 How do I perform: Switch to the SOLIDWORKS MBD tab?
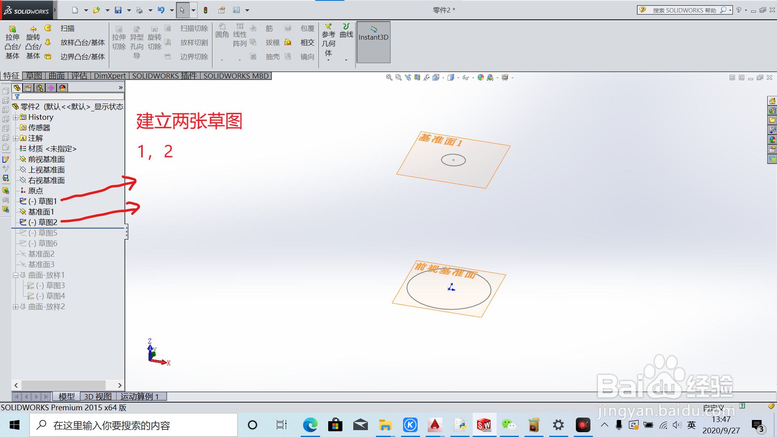tap(236, 76)
